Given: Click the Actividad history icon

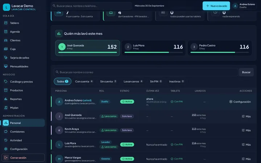Looking at the screenshot, I should tap(6, 140).
